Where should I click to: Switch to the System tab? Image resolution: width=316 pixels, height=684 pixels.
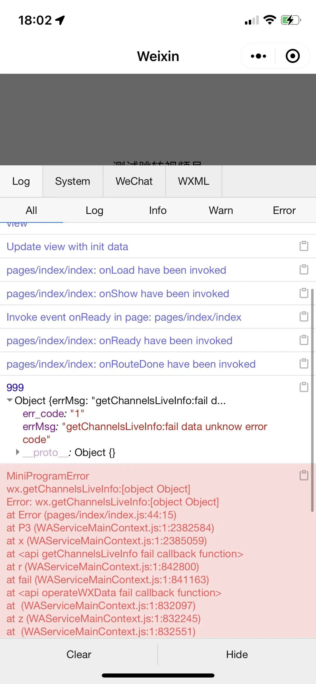coord(73,181)
